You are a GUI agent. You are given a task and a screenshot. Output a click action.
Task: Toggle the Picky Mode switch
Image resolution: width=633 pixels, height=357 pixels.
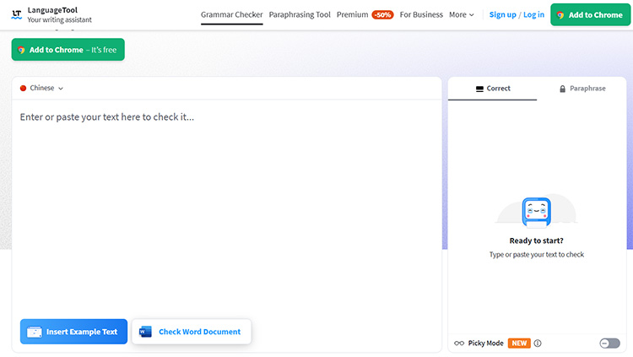609,343
